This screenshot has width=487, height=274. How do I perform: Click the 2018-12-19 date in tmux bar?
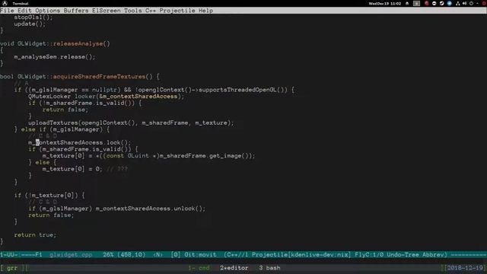tap(465, 268)
